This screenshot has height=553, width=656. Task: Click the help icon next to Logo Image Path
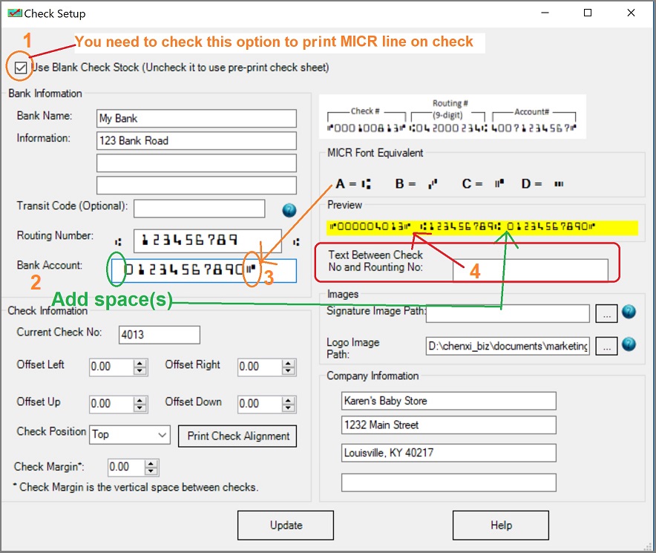[629, 344]
